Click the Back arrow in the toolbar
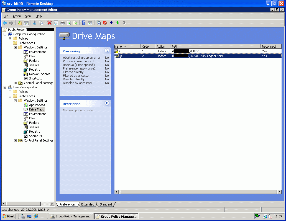Screen dimensions: 286x221 5,23
